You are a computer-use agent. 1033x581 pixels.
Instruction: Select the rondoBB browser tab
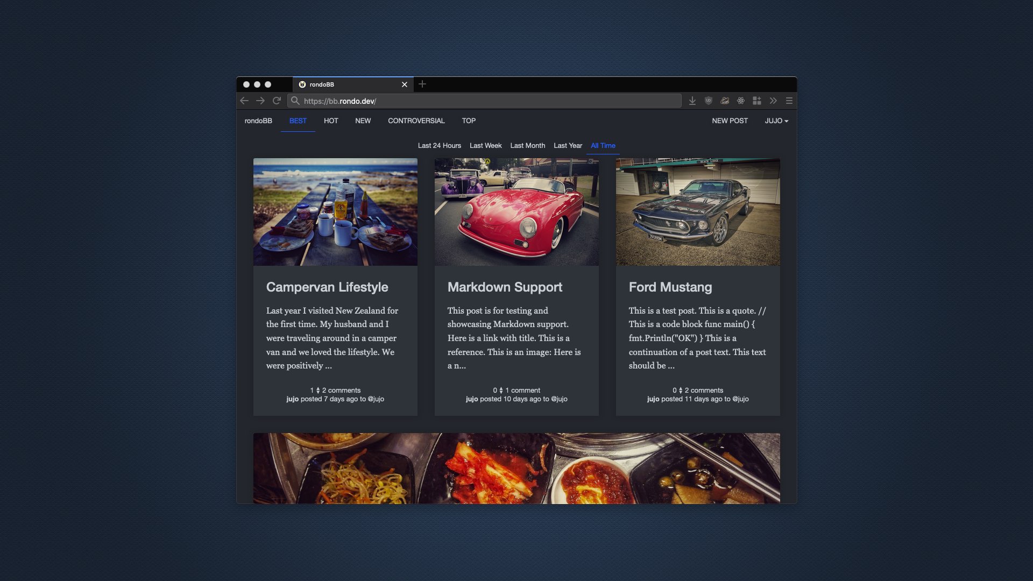[x=353, y=84]
